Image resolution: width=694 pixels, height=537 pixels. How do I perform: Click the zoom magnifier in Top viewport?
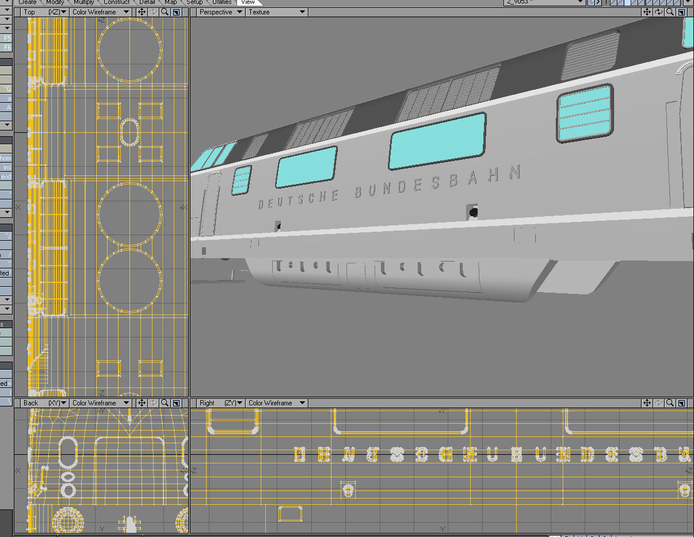click(x=165, y=12)
